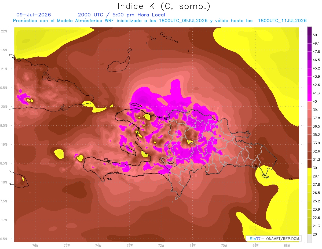Pick the magenta swatch between 40 and 41.3
322x249 pixels.
tap(309, 97)
